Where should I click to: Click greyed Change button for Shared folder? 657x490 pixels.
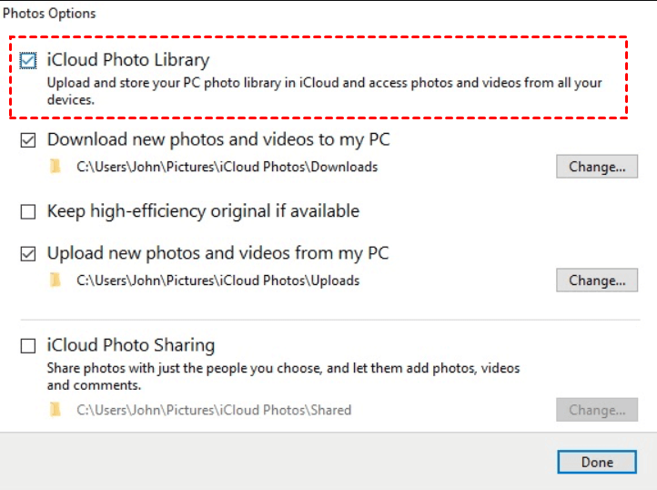597,410
